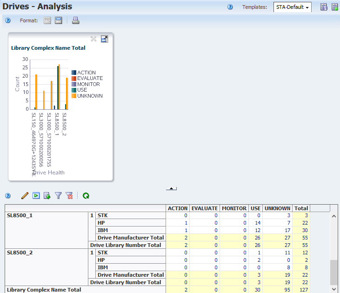
Task: Click the printer icon in Format toolbar
Action: pos(76,20)
